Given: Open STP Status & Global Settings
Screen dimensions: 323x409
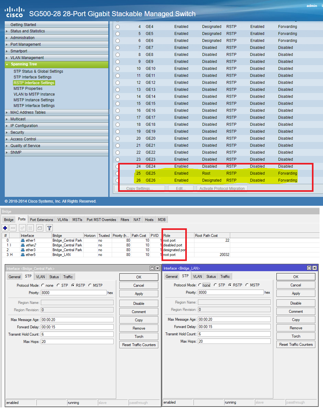Looking at the screenshot, I should [x=38, y=71].
